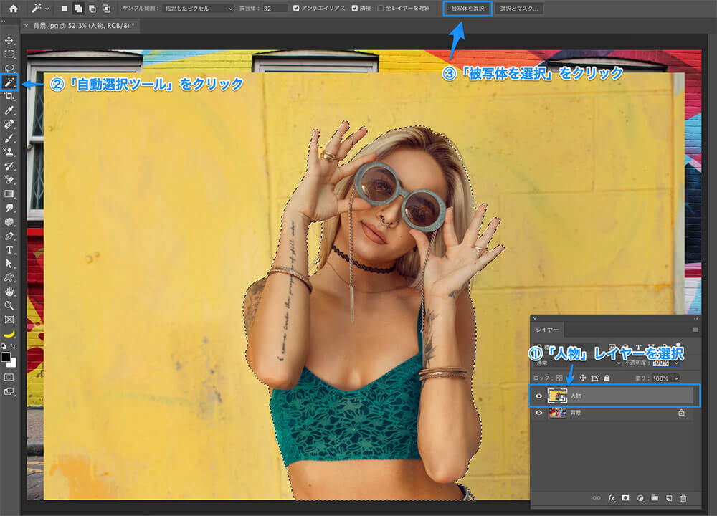Select the Lasso tool
The height and width of the screenshot is (516, 717).
pyautogui.click(x=9, y=68)
